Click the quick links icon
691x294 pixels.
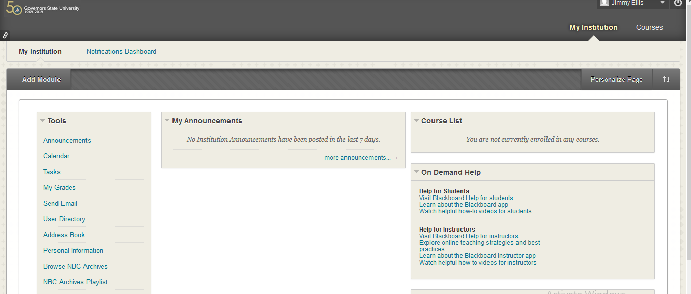pyautogui.click(x=5, y=36)
